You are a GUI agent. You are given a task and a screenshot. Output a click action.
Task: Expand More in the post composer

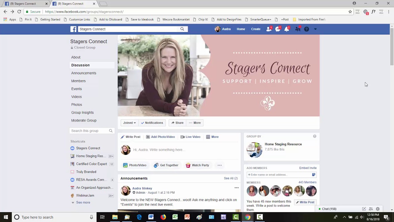212,137
